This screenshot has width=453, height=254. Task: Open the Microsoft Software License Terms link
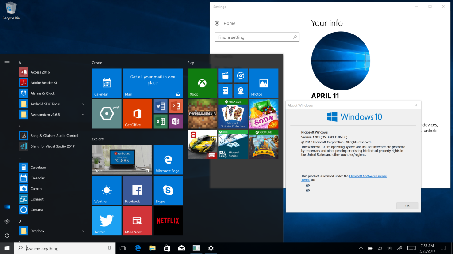coord(368,176)
